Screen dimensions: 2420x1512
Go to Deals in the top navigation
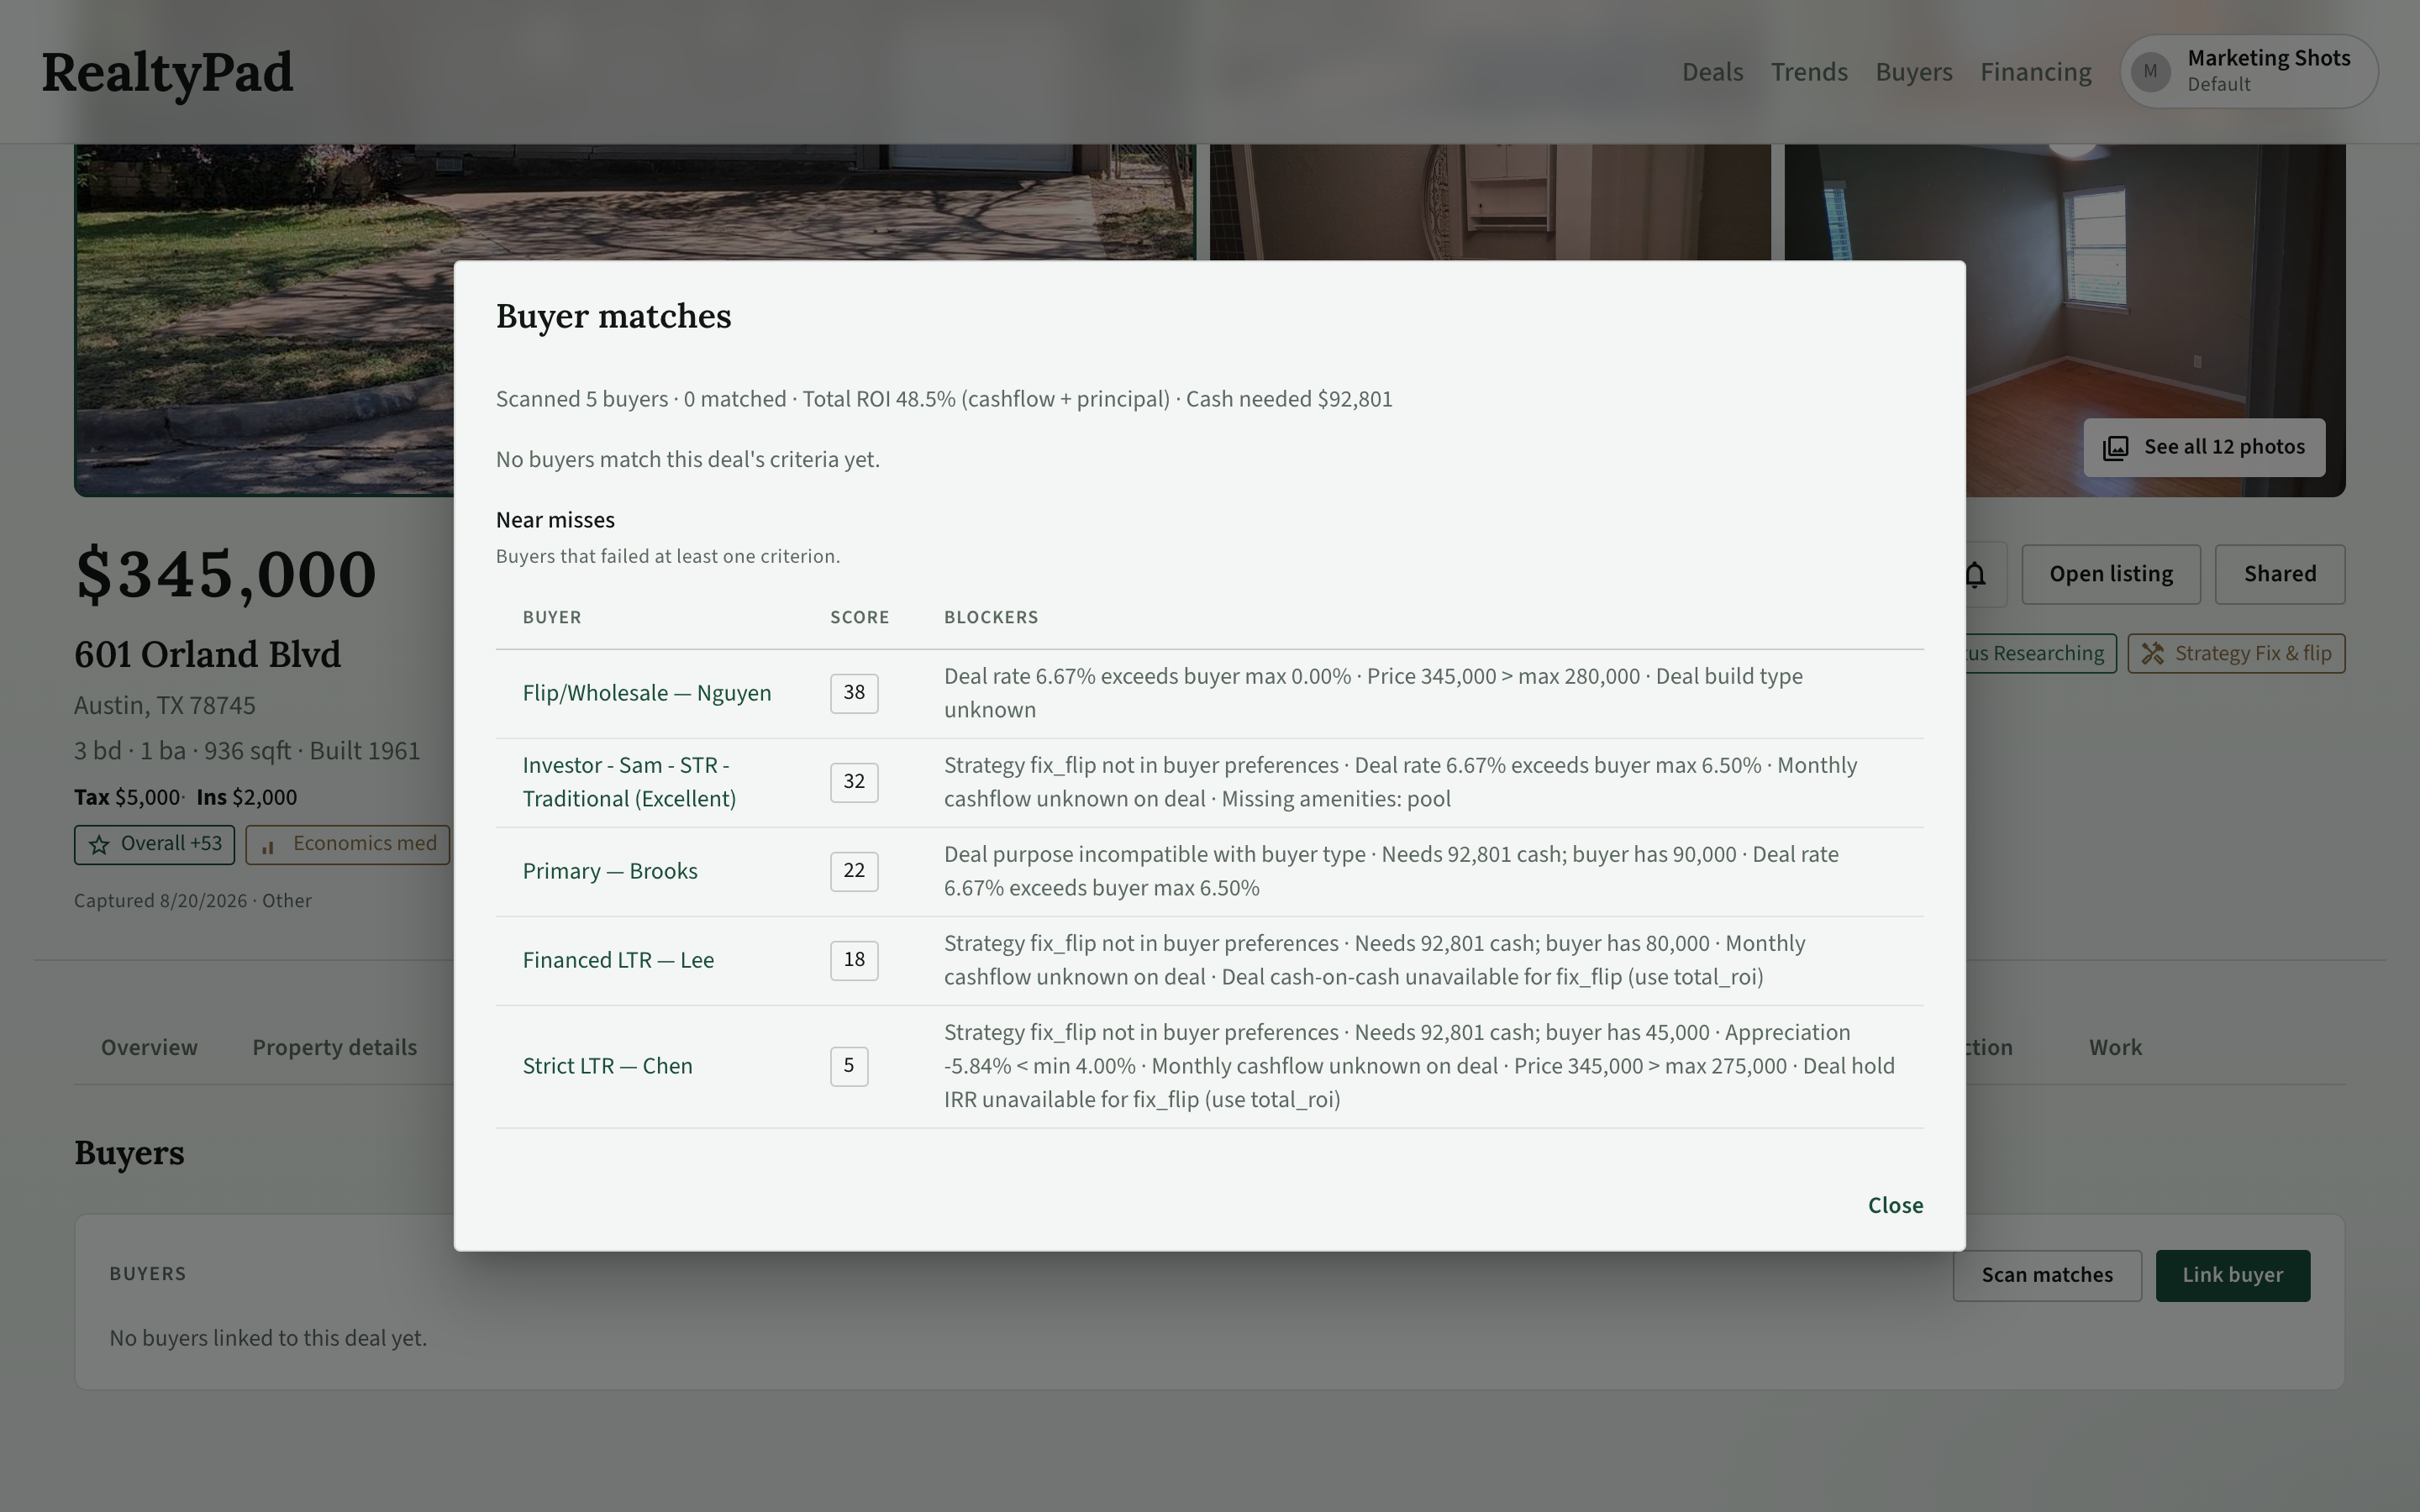[1712, 72]
